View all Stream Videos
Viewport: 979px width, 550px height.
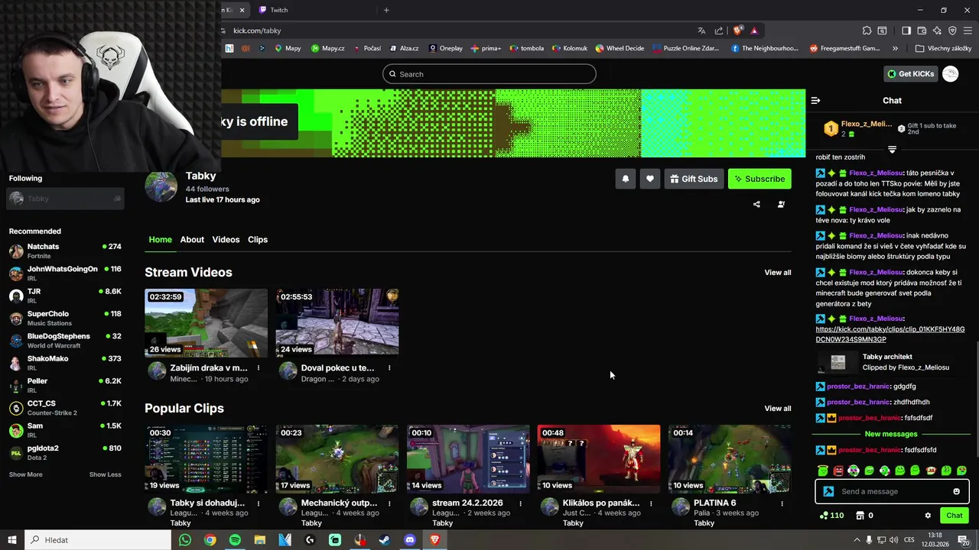point(778,273)
